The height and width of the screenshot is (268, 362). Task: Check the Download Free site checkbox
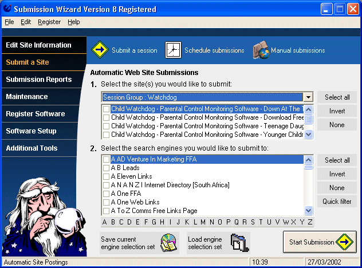106,117
